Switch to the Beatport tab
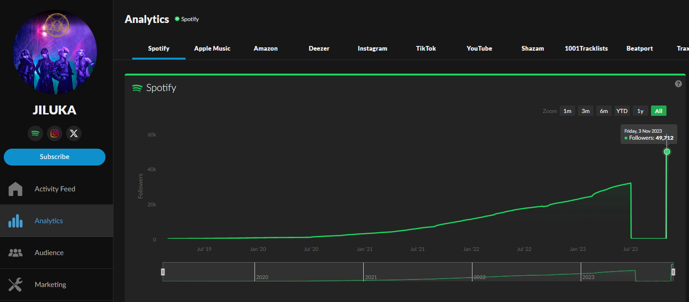 point(640,48)
